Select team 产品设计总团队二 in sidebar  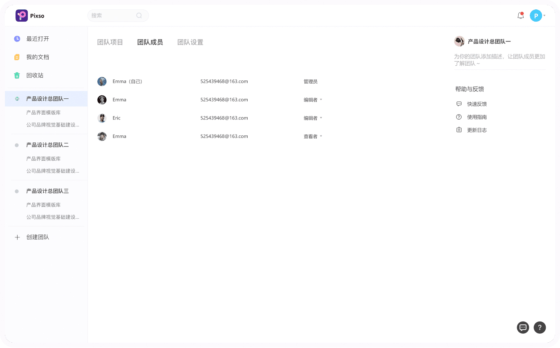(x=47, y=145)
